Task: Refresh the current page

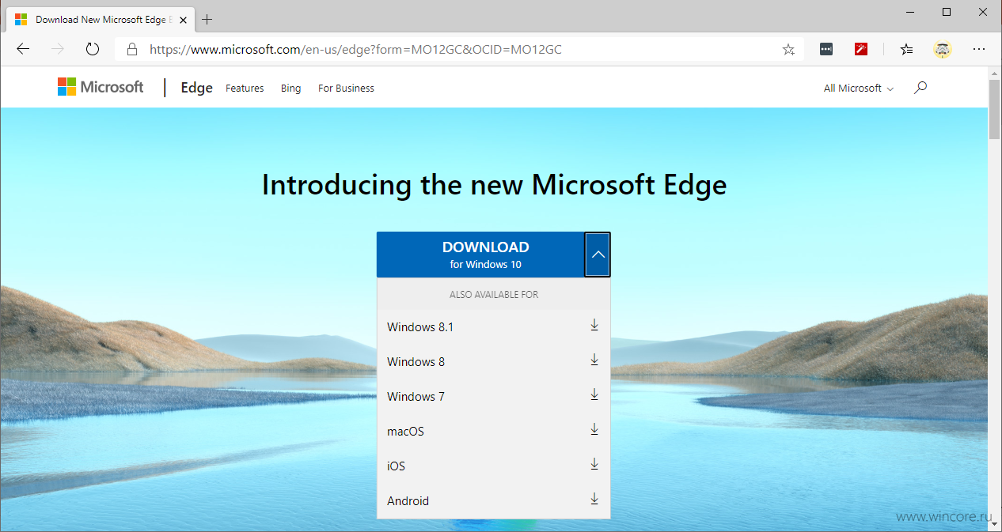Action: [x=93, y=49]
